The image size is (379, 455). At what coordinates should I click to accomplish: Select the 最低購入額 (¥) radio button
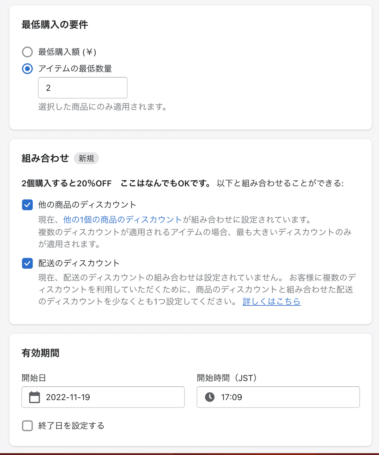pyautogui.click(x=27, y=52)
